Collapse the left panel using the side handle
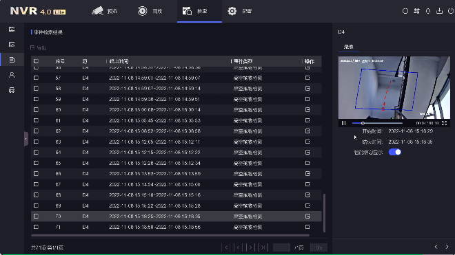This screenshot has height=255, width=455. coord(26,139)
